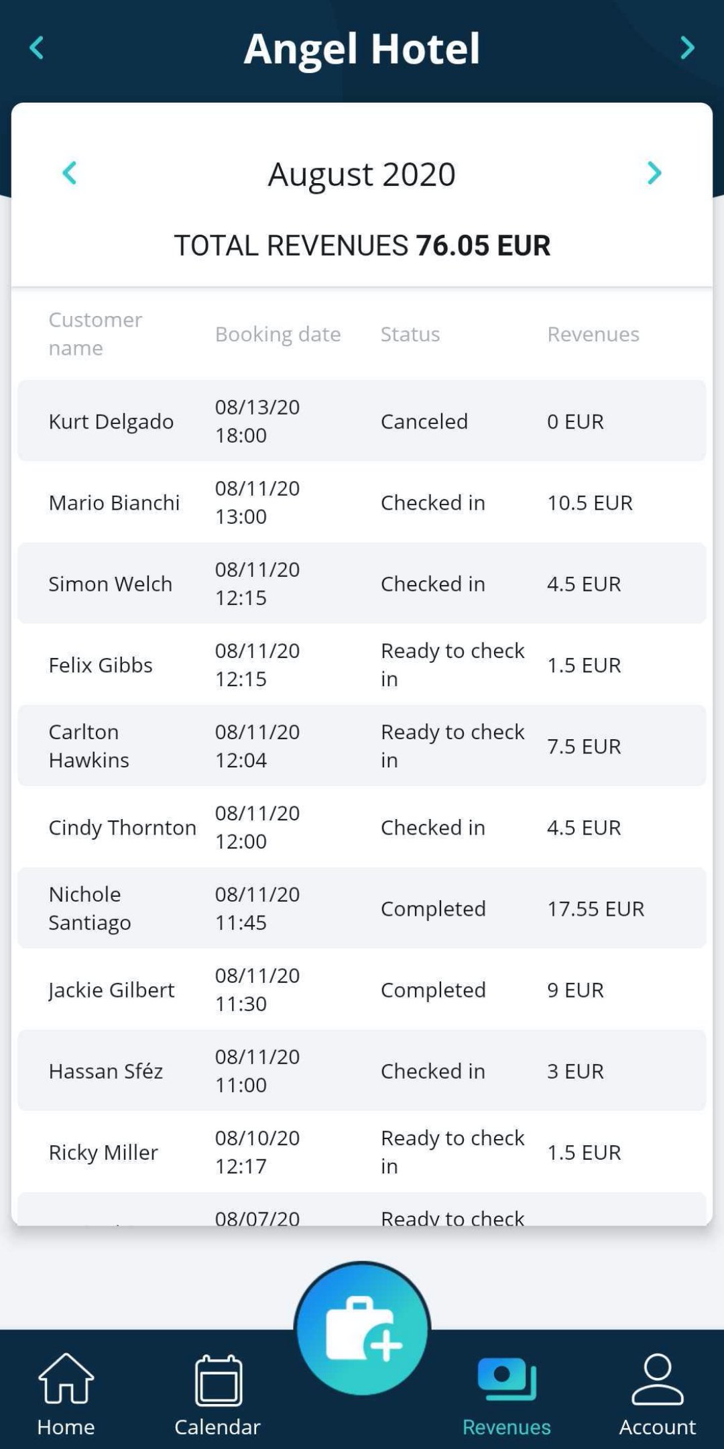The width and height of the screenshot is (724, 1449).
Task: Select the Revenues tab icon
Action: point(507,1379)
